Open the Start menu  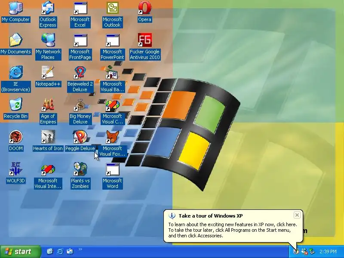click(x=20, y=252)
